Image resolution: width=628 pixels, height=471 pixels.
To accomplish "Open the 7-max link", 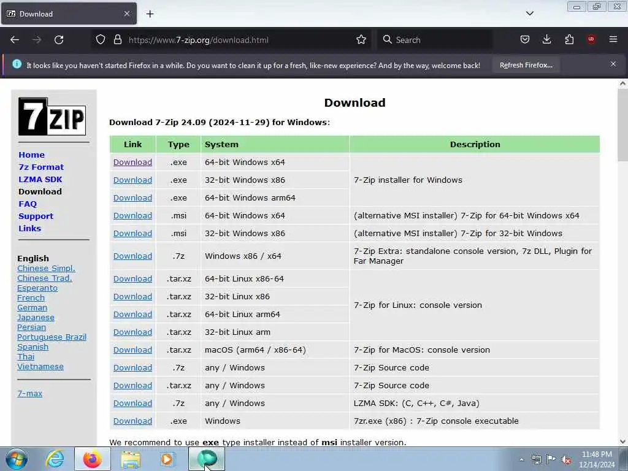I will (x=29, y=393).
